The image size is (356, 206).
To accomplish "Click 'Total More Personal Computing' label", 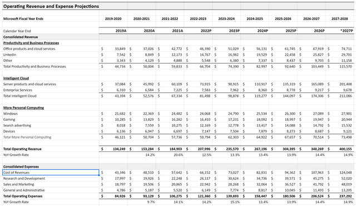I will point(27,138).
